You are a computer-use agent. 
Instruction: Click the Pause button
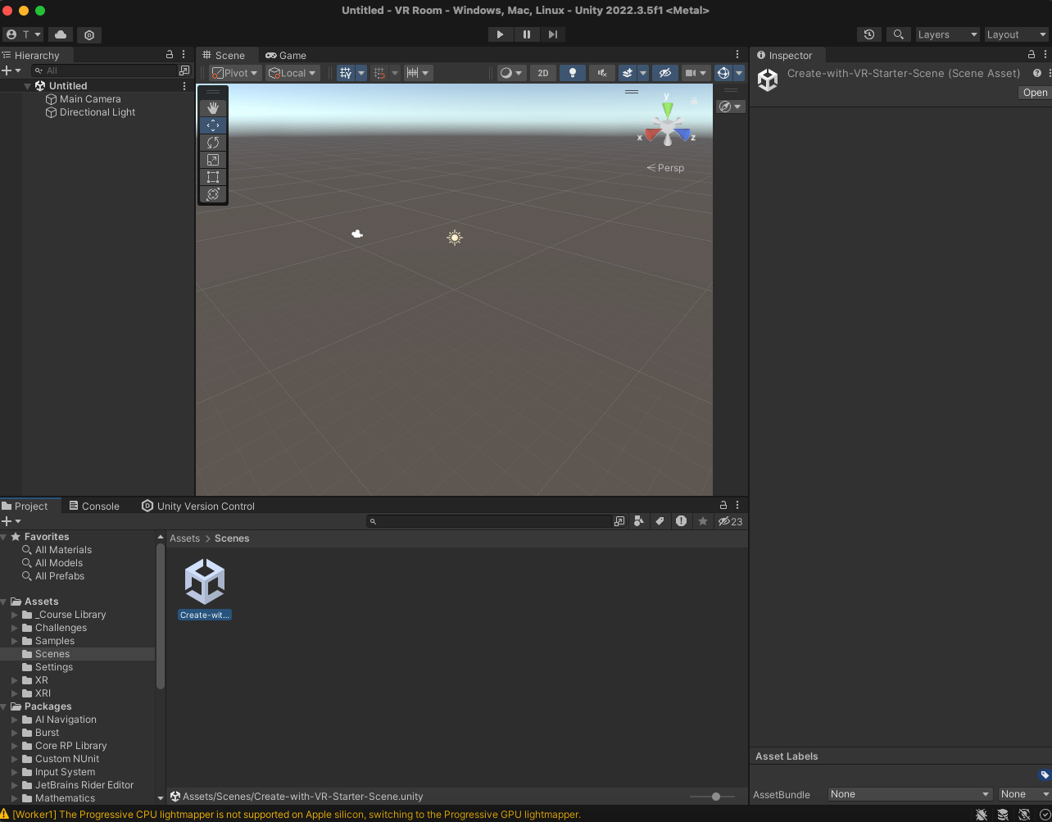pyautogui.click(x=527, y=34)
